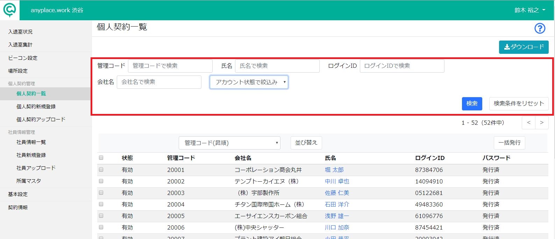Viewport: 555px width, 239px height.
Task: Open 個人契約アップロード in sidebar
Action: [x=41, y=119]
